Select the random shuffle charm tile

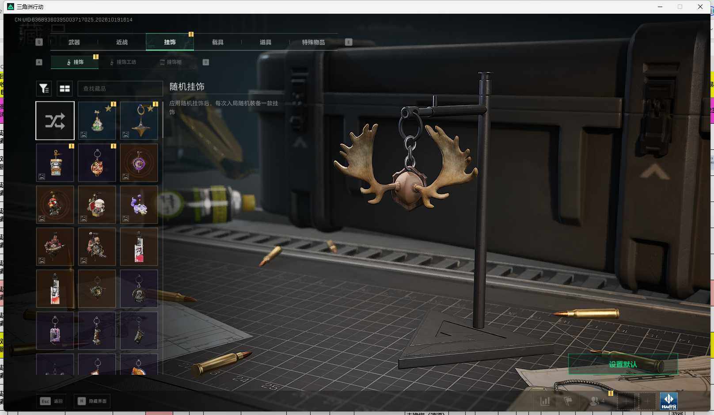[x=55, y=121]
